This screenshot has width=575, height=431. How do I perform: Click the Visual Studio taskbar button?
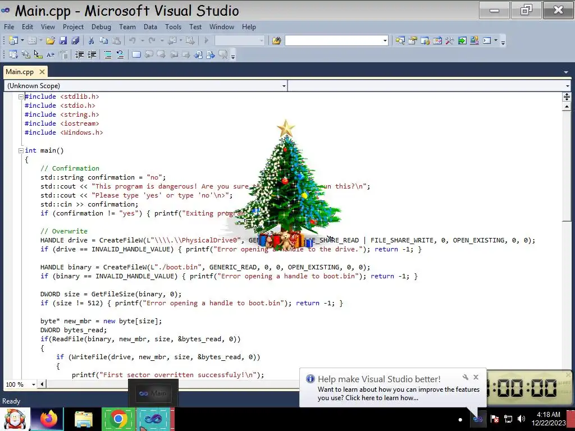tap(154, 419)
